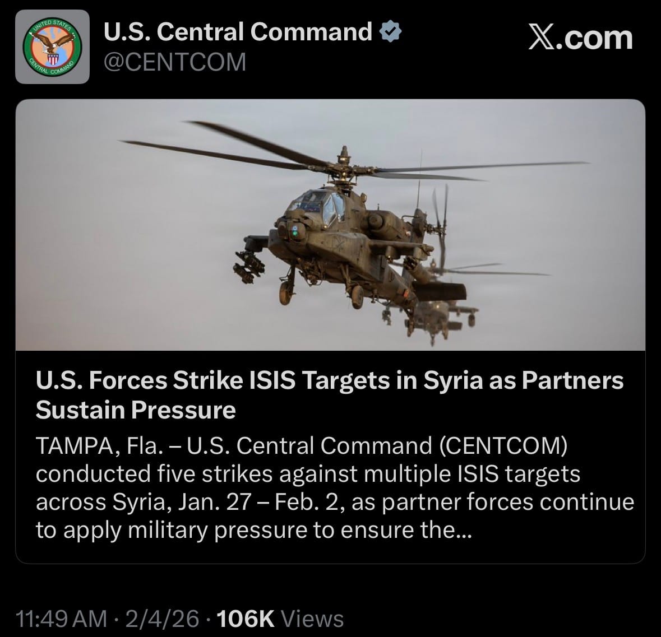Click the blue verified checkmark badge
The height and width of the screenshot is (637, 661).
[x=391, y=31]
